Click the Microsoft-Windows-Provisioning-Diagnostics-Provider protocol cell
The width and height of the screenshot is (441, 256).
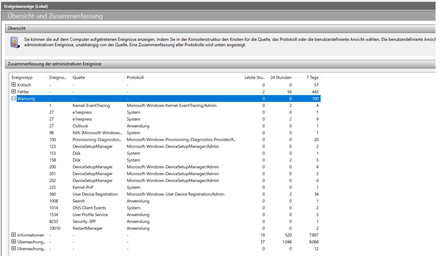point(181,140)
